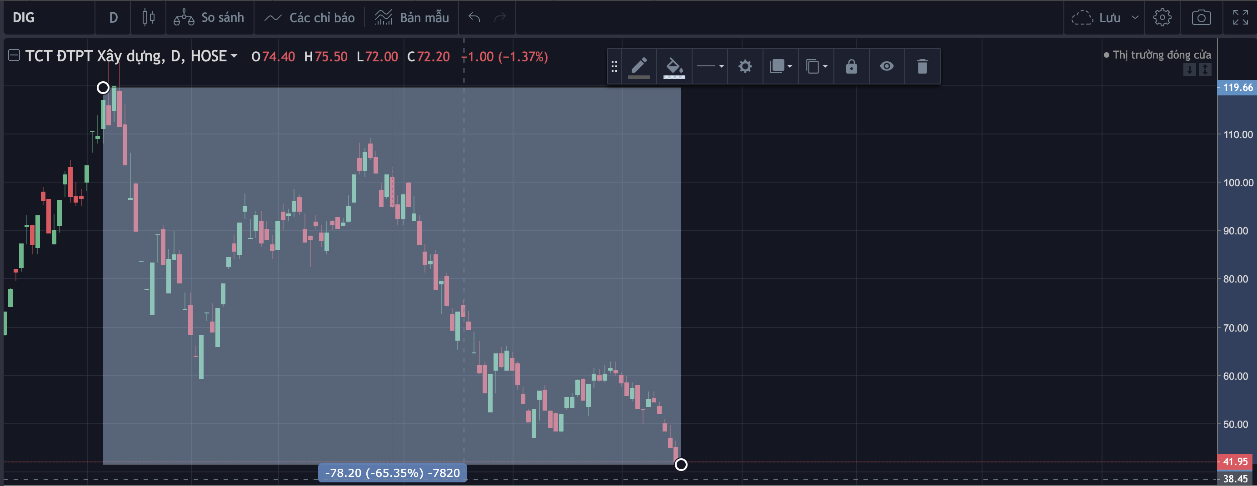1257x486 pixels.
Task: Click the 60.00 price axis value
Action: point(1236,377)
